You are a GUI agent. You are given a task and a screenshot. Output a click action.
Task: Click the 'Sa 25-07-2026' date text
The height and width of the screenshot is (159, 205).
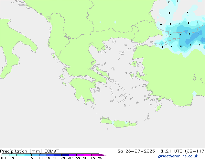pyautogui.click(x=136, y=151)
